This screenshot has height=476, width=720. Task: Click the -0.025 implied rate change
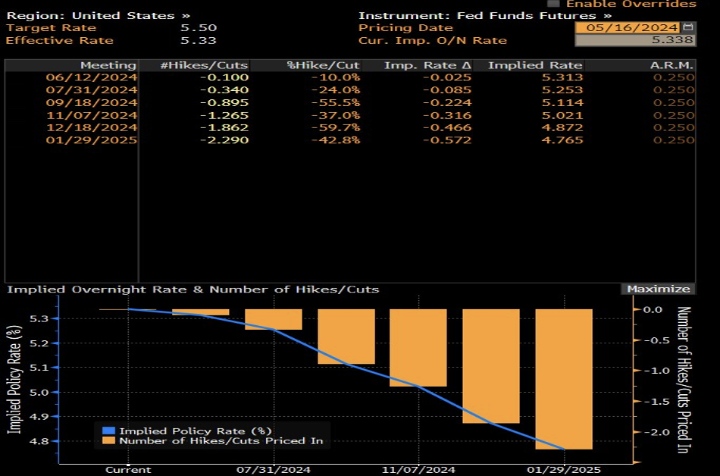click(447, 77)
